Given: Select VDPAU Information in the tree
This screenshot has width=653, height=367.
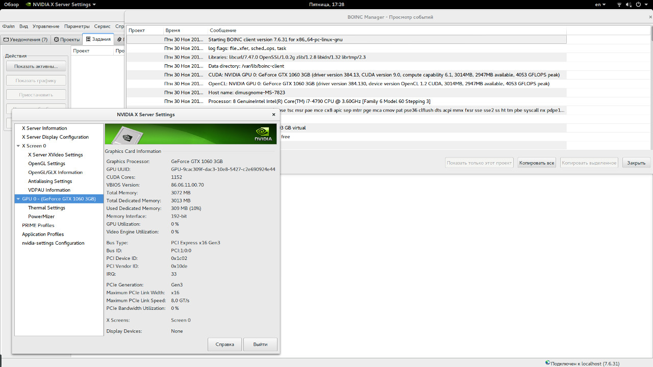Looking at the screenshot, I should (49, 190).
